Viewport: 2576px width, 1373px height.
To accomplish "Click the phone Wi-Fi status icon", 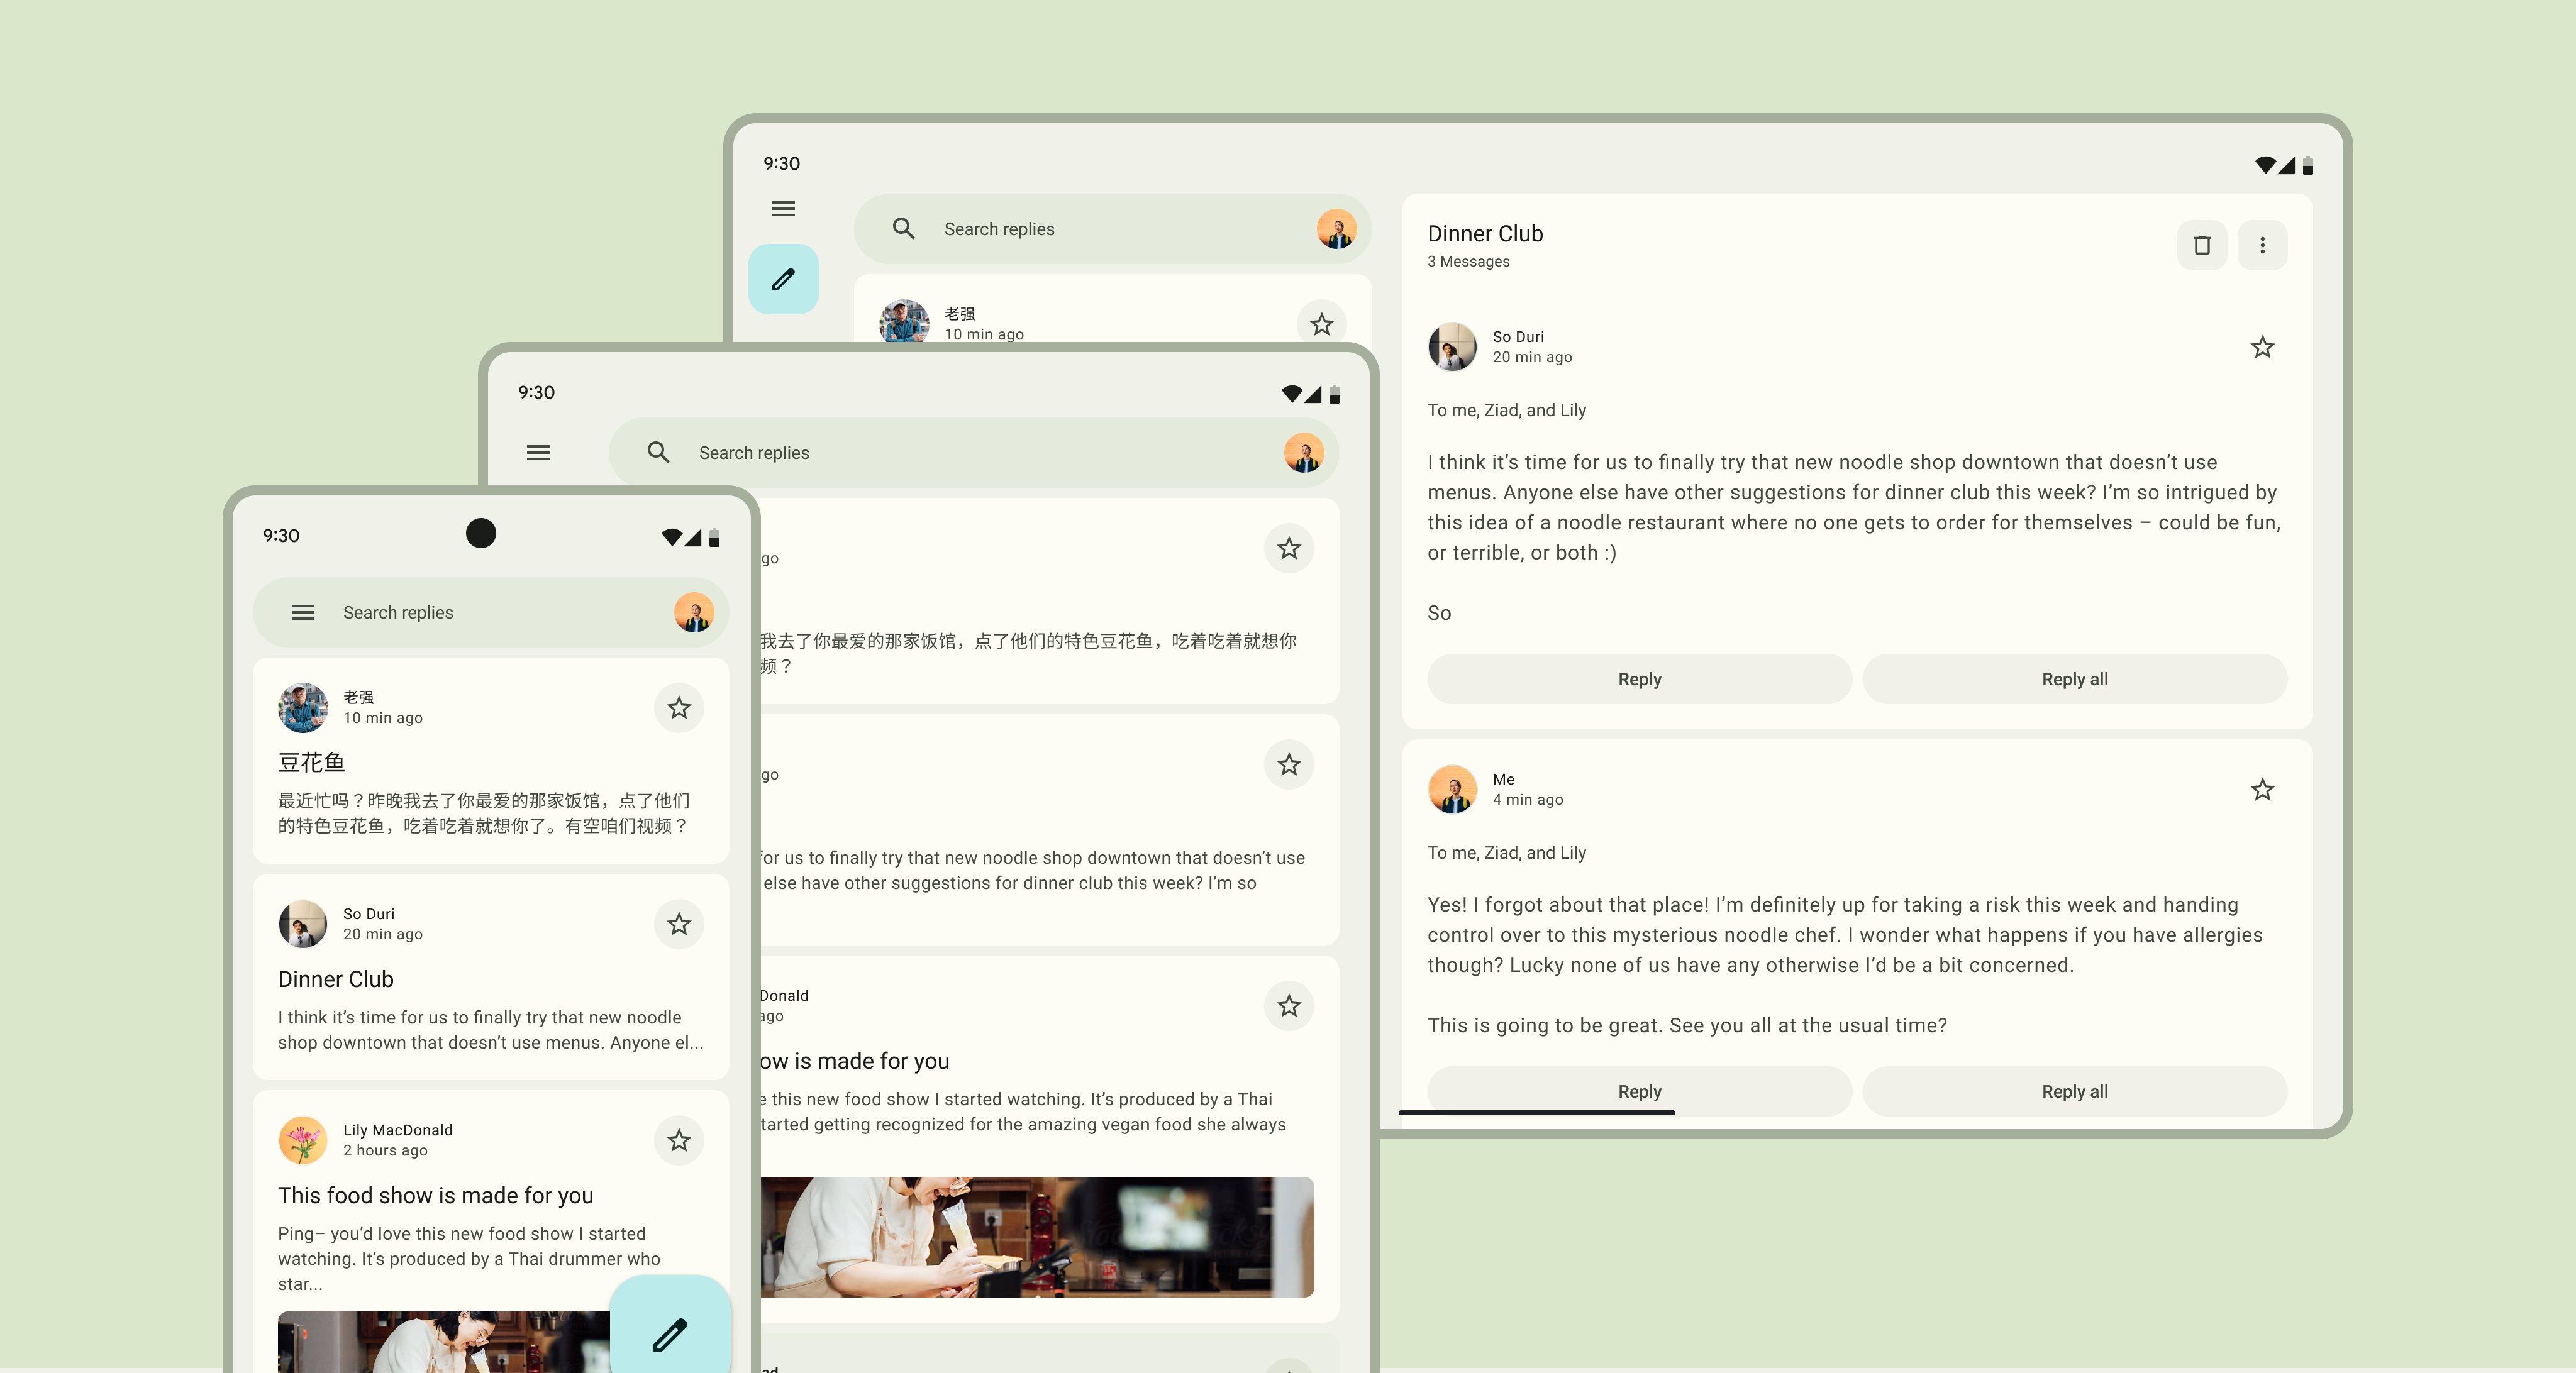I will [671, 538].
